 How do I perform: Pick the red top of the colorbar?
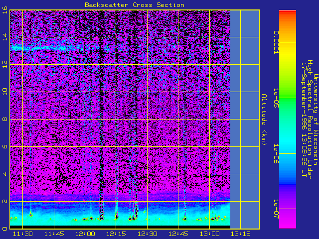tap(288, 12)
